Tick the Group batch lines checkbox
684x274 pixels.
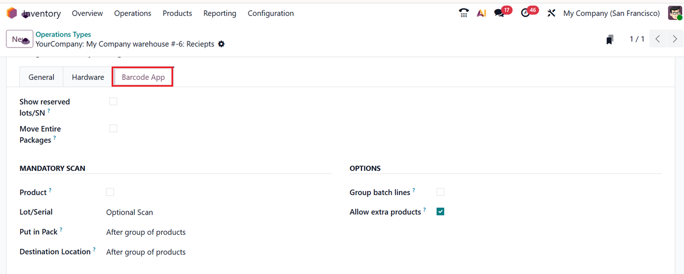[440, 192]
